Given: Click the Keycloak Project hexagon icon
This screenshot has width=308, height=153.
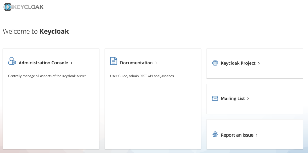Looking at the screenshot, I should (215, 63).
